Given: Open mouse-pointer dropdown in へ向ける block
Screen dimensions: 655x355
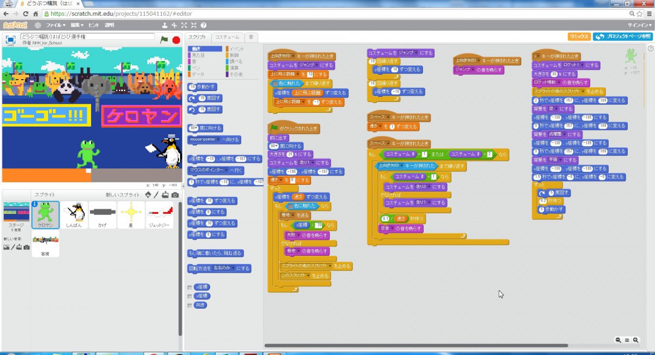Looking at the screenshot, I should click(204, 140).
